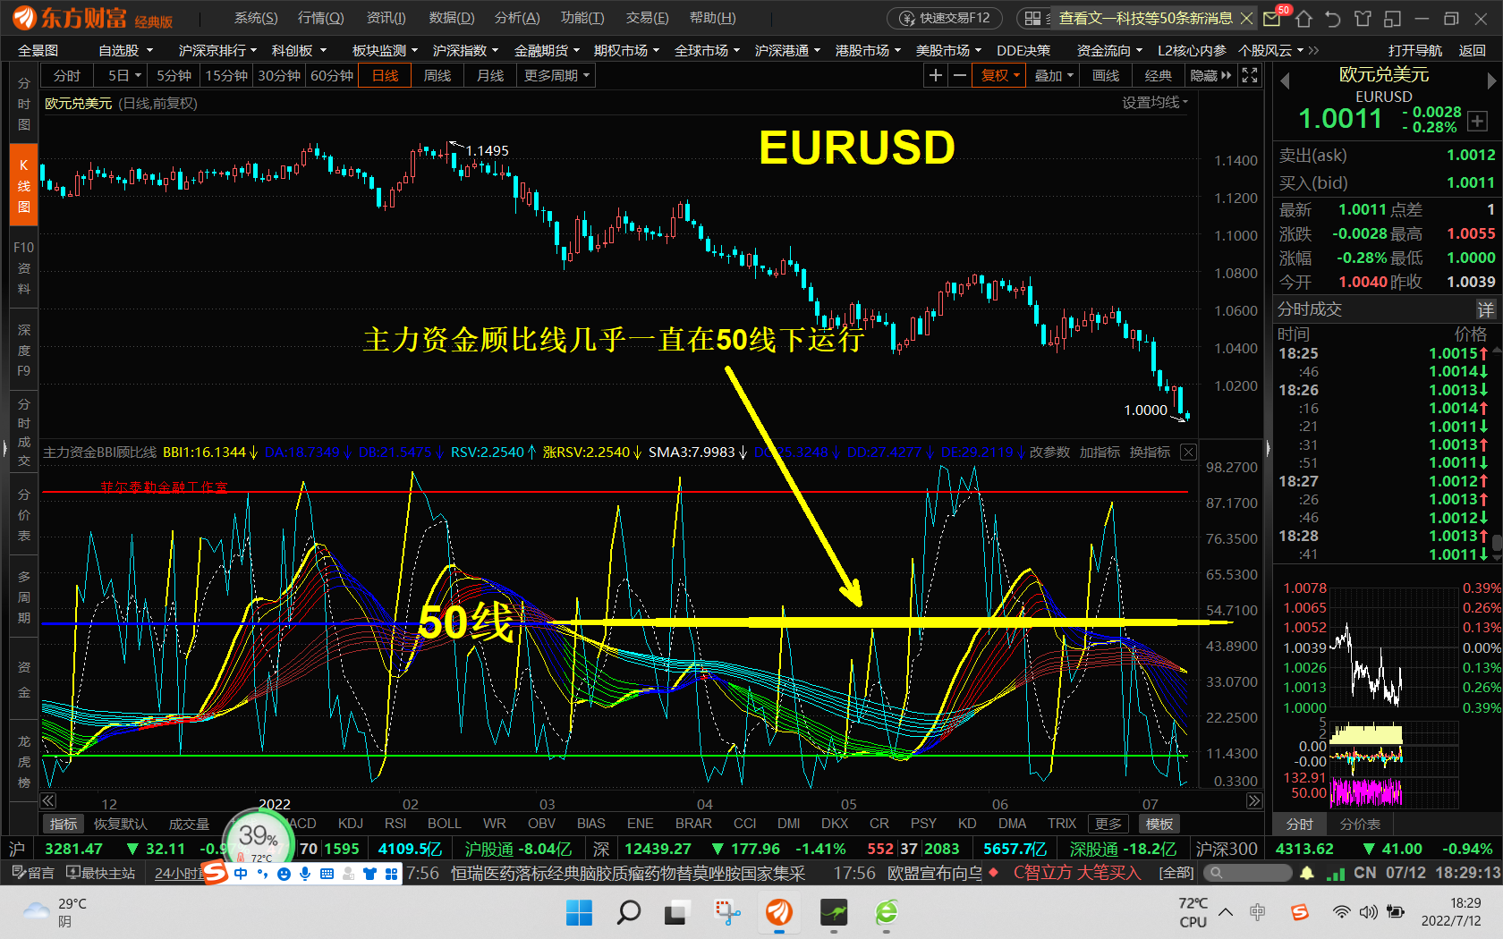Screen dimensions: 1503x939
Task: Expand chart using fullscreen arrows icon
Action: pyautogui.click(x=1249, y=75)
